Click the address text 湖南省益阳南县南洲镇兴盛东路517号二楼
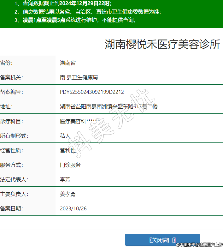The image size is (223, 247). coord(109,107)
